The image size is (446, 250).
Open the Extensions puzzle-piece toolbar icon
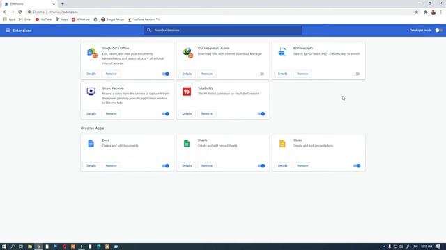426,12
